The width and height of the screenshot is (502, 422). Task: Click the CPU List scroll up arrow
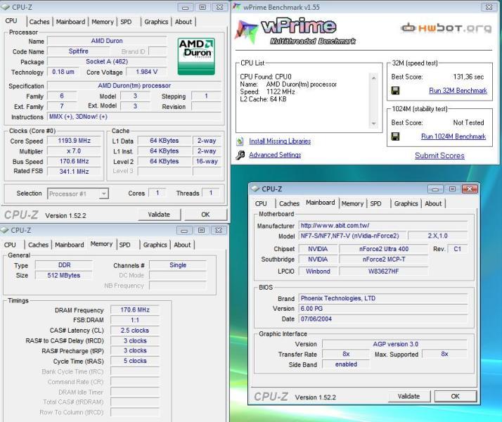click(373, 77)
